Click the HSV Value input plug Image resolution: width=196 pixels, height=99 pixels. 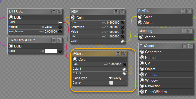(x=122, y=32)
